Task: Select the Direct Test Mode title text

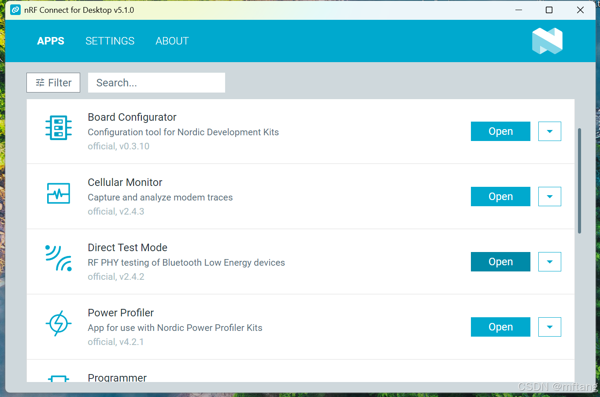Action: coord(128,248)
